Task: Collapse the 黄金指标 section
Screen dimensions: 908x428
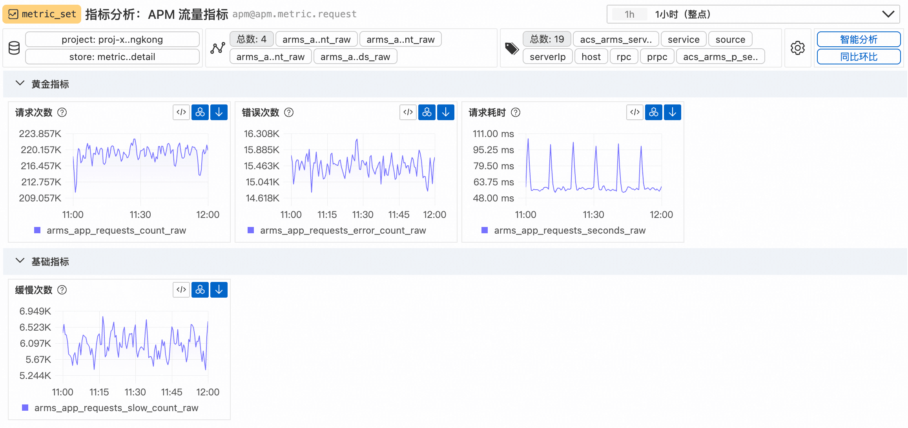Action: click(x=20, y=84)
